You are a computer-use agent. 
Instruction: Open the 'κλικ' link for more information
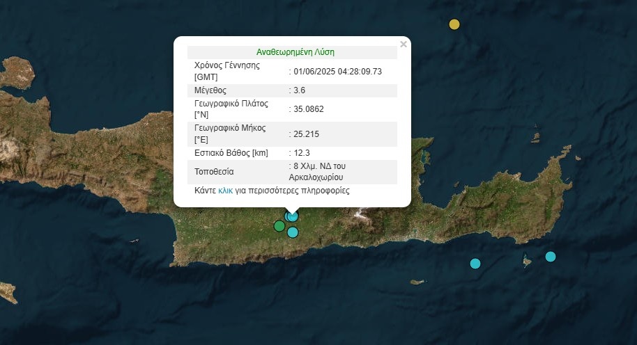pos(225,190)
